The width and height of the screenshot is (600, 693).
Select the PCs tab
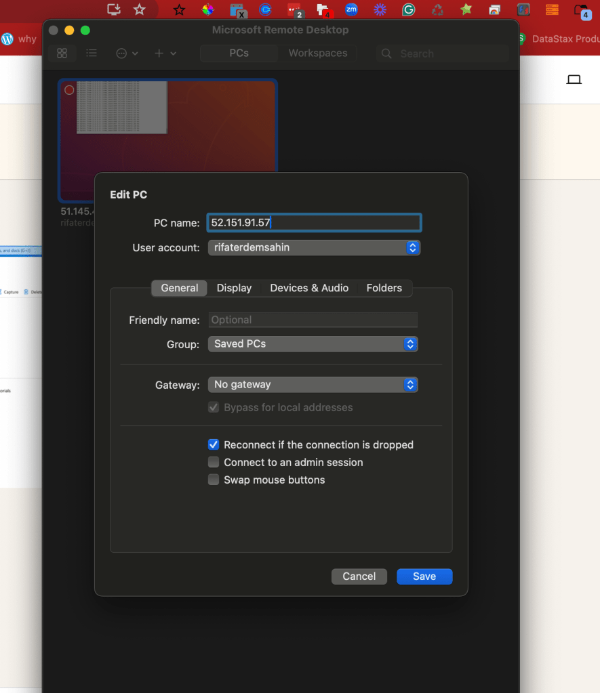pyautogui.click(x=239, y=53)
